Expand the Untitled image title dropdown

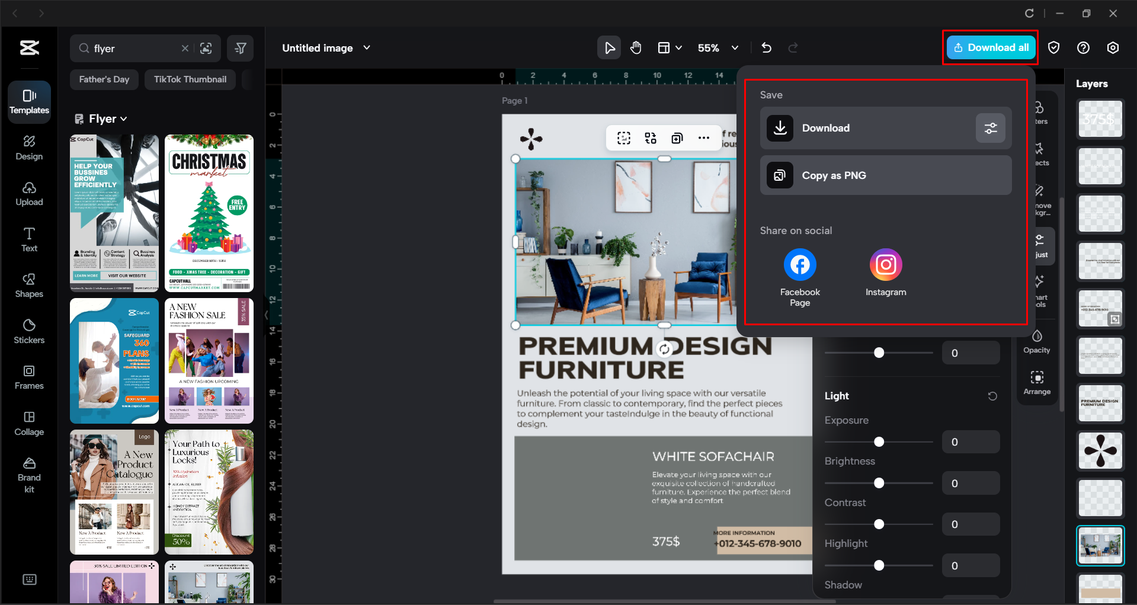(x=366, y=47)
